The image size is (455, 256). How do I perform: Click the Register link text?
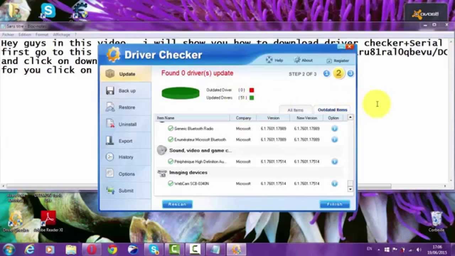(x=341, y=61)
